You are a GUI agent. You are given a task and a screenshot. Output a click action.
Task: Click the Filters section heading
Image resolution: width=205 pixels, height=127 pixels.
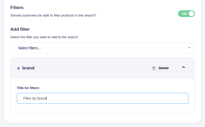[x=17, y=8]
